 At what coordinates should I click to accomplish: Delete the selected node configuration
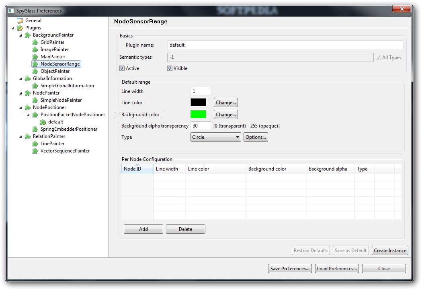click(186, 229)
